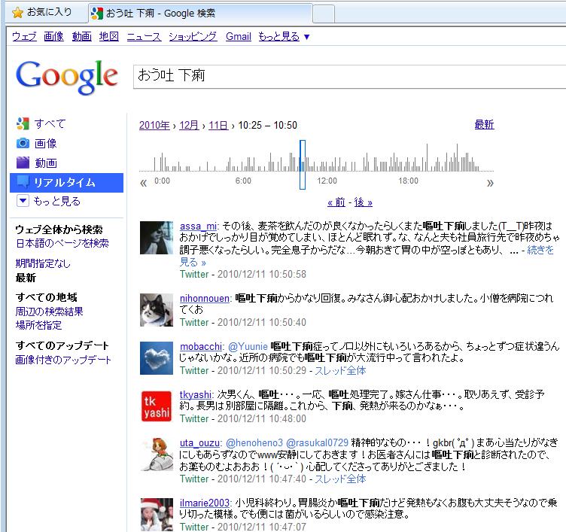
Task: Click the speech bubble icon for リアルタイム
Action: [x=23, y=182]
